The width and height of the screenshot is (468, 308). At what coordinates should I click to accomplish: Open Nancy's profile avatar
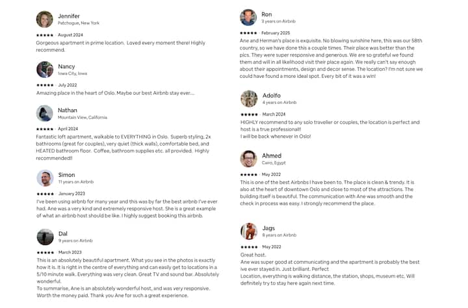click(x=45, y=70)
